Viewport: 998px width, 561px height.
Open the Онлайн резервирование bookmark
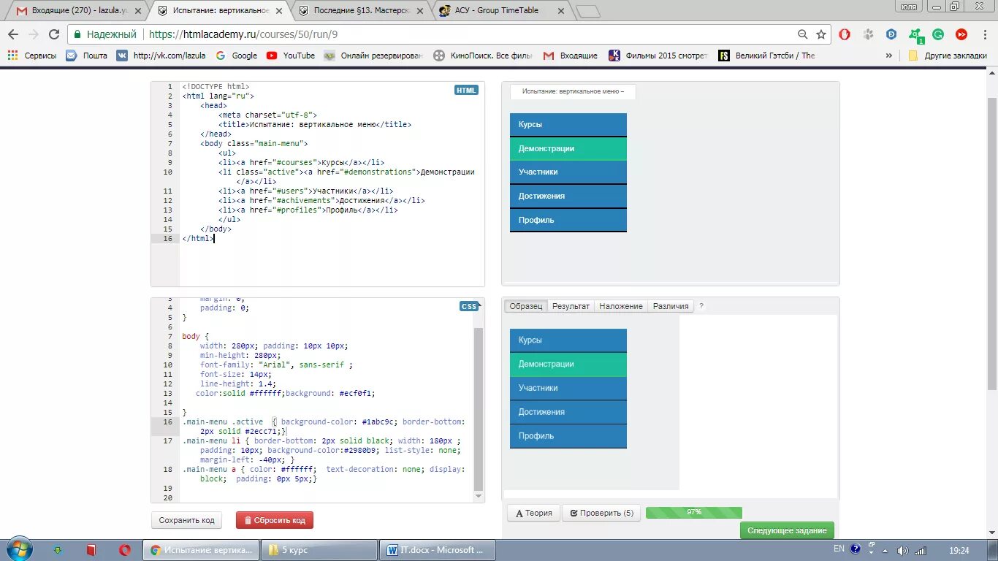coord(373,56)
